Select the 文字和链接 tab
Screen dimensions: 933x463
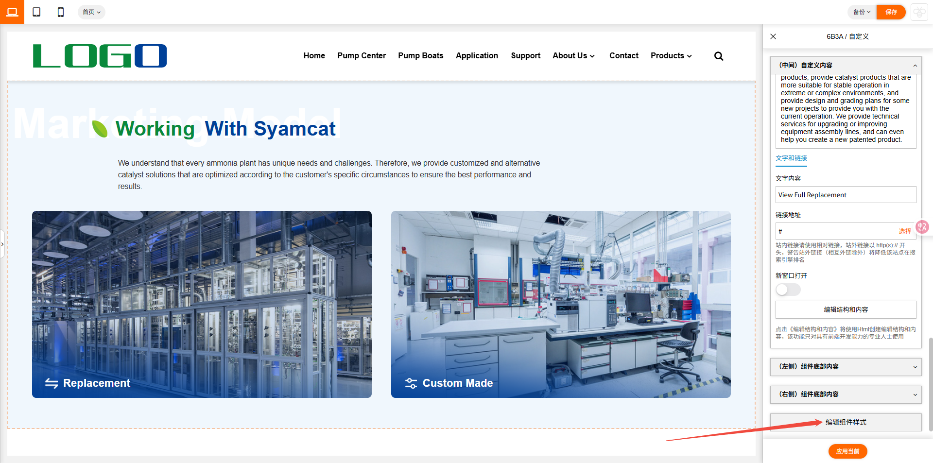(791, 158)
